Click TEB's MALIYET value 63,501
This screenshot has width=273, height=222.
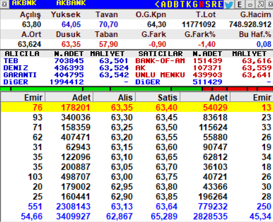[x=114, y=61]
